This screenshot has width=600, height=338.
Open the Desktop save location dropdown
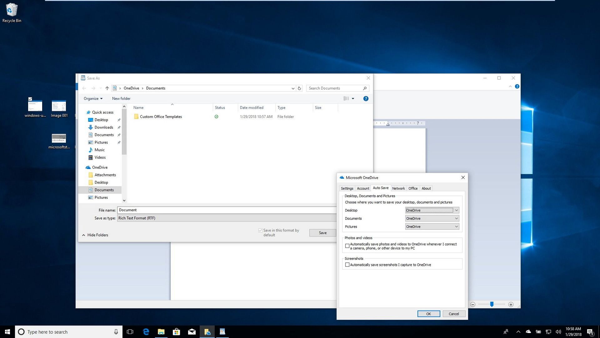tap(457, 210)
